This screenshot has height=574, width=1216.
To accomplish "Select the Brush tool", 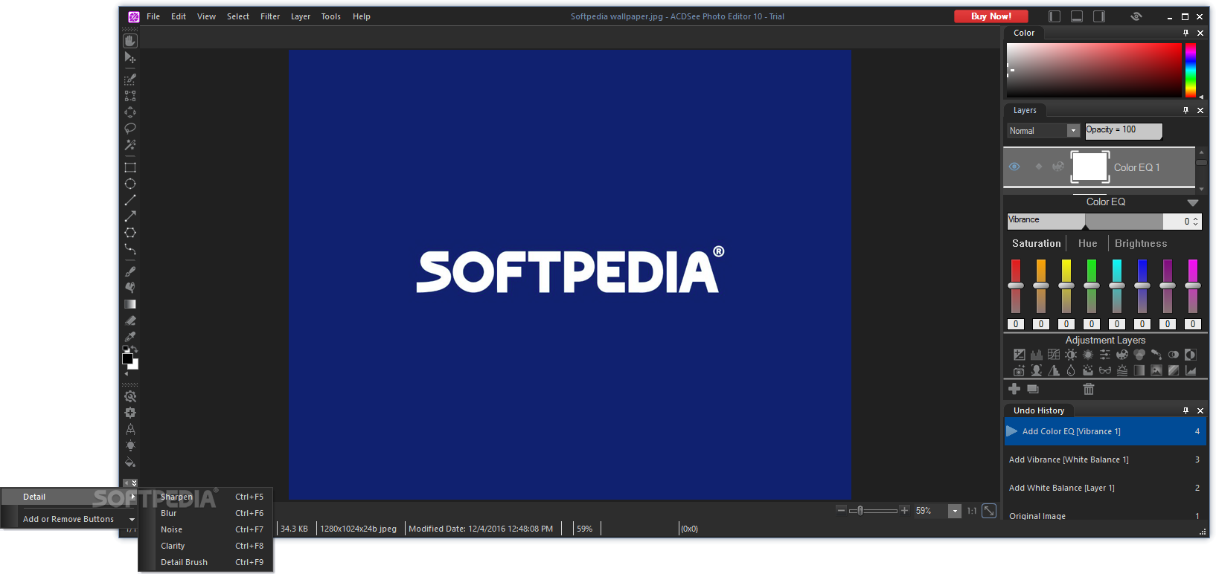I will [130, 271].
